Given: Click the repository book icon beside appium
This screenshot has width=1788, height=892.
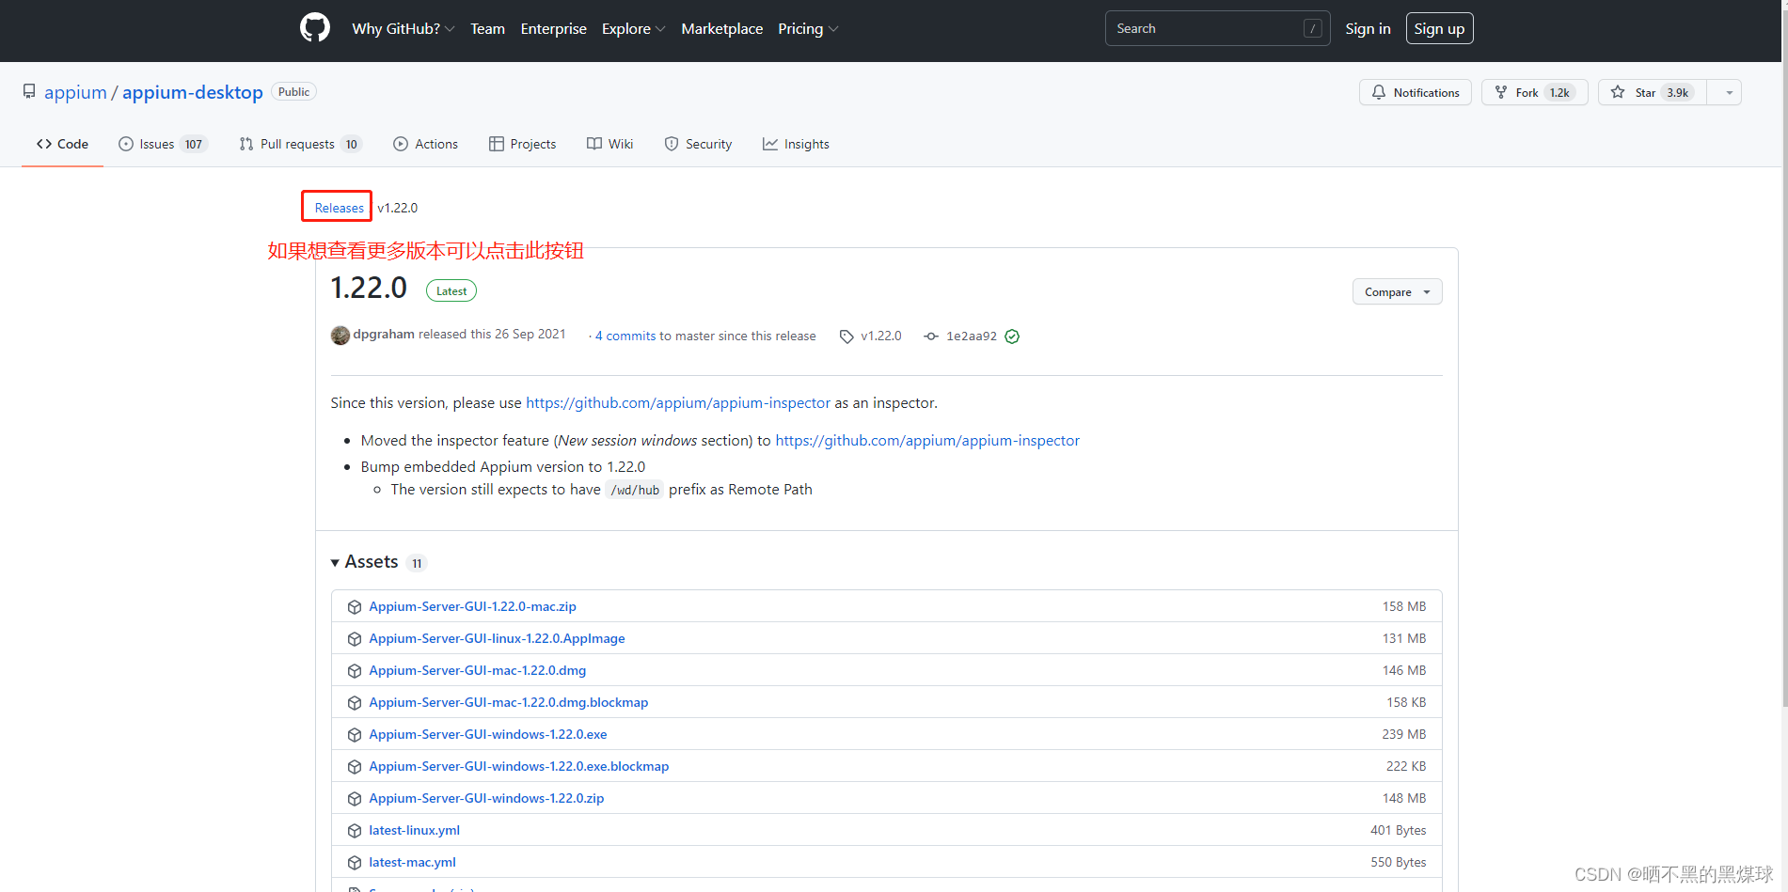Looking at the screenshot, I should click(29, 91).
